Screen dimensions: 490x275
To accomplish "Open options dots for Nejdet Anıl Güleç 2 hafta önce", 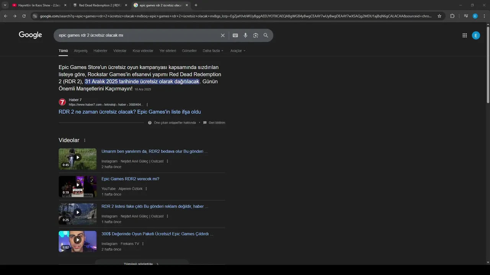I will coord(167,161).
